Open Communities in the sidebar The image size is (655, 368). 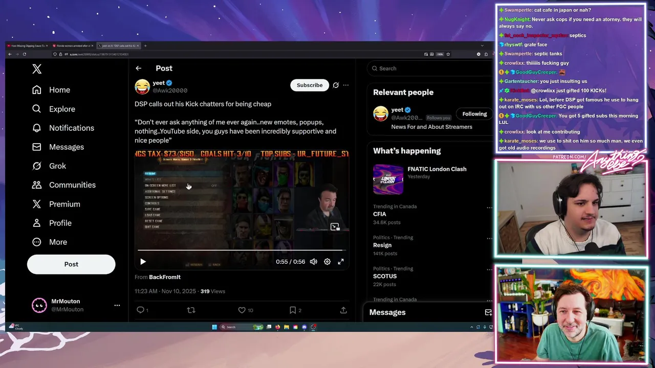(64, 185)
